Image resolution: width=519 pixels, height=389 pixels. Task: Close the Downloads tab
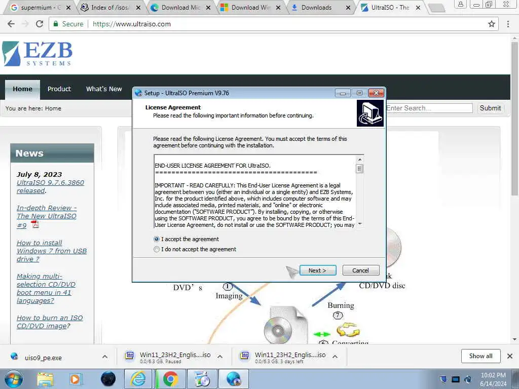point(348,8)
